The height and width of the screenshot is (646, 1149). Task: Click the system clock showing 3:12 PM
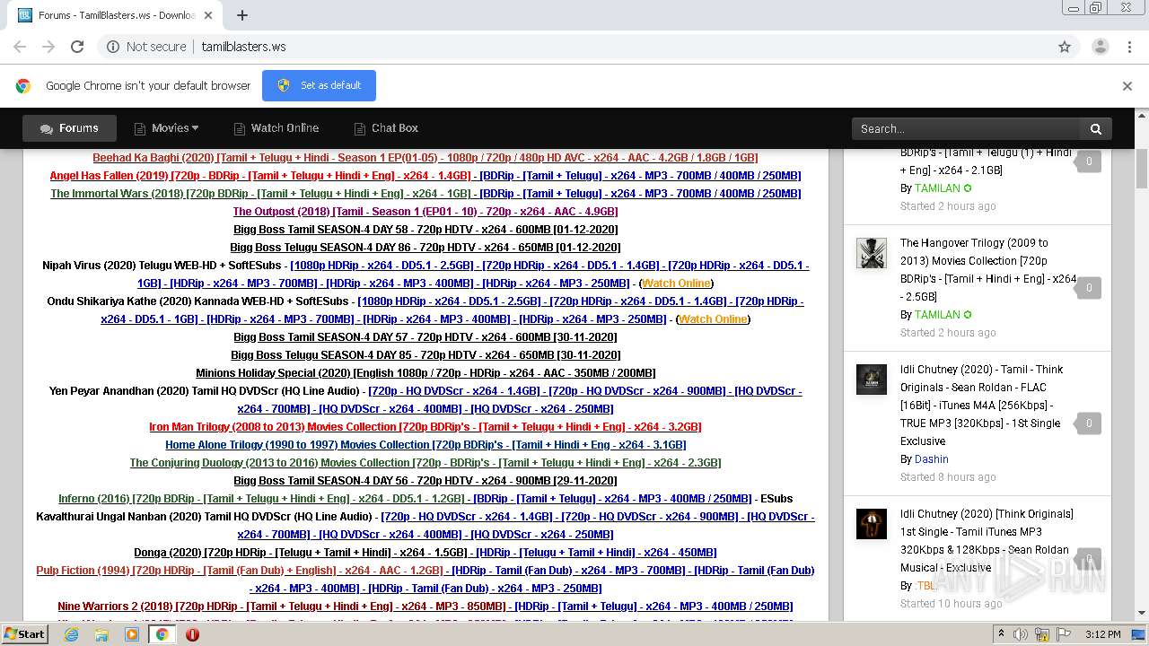coord(1102,634)
